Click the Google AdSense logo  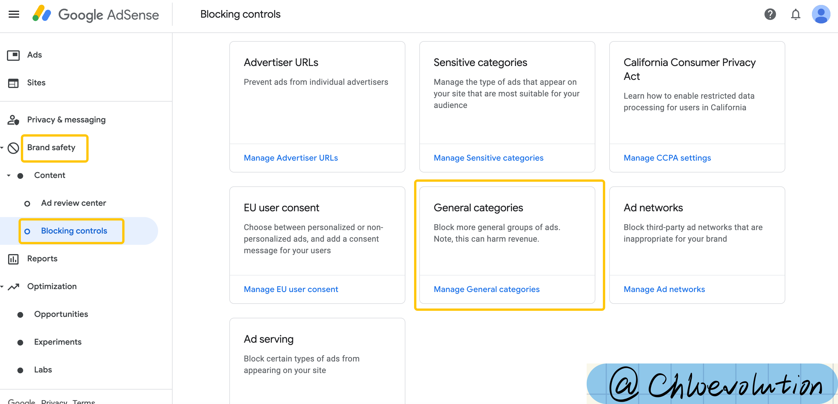[96, 14]
